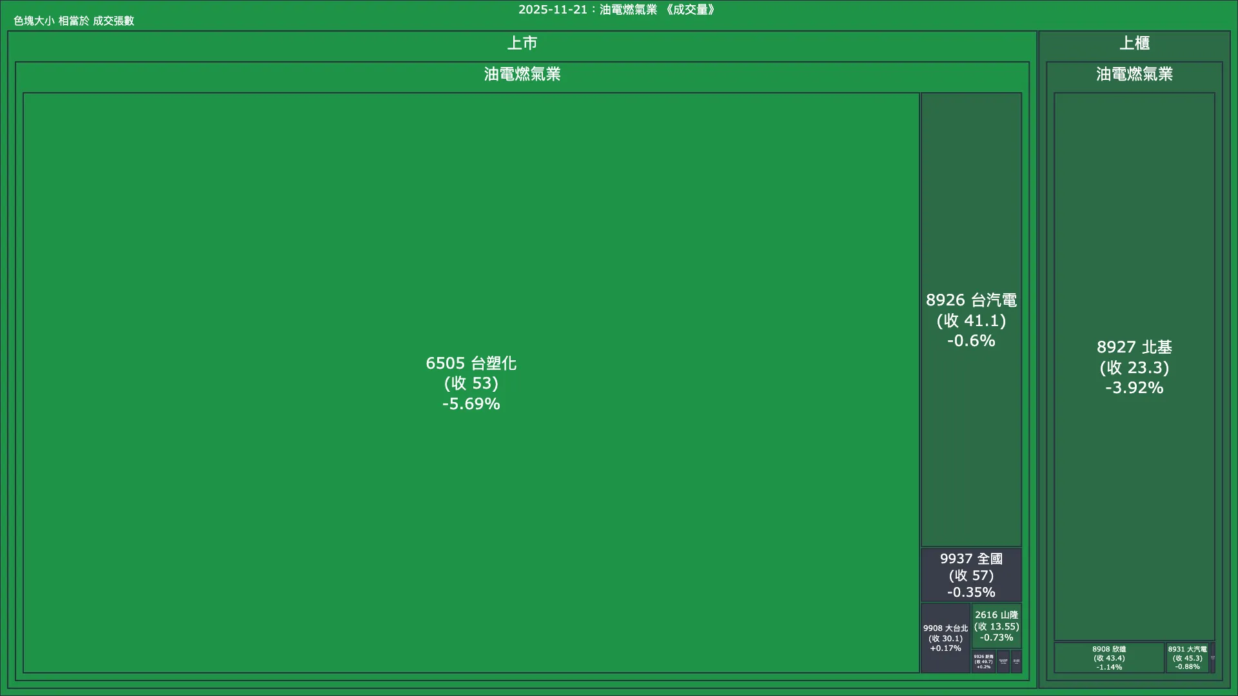Click the -5.69% change label of 台塑化
The width and height of the screenshot is (1238, 696).
click(471, 404)
